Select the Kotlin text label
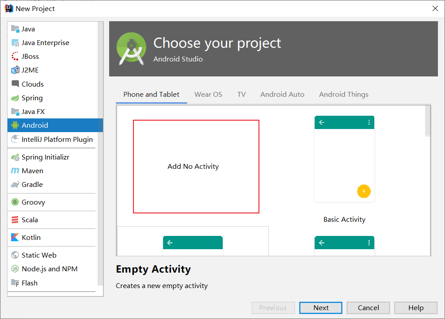Image resolution: width=445 pixels, height=319 pixels. [31, 237]
